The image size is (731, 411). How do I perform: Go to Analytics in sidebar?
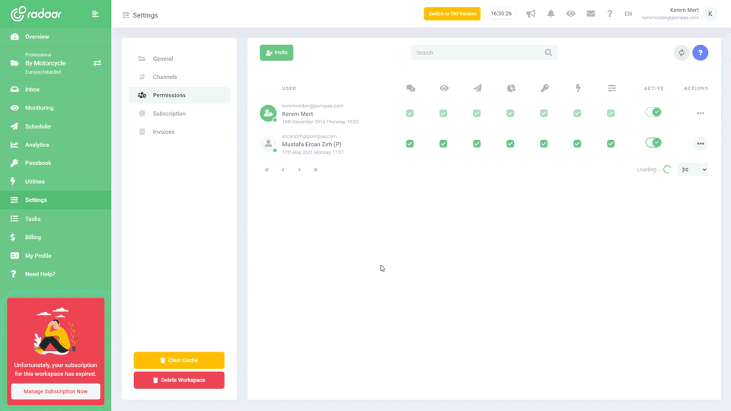[37, 145]
